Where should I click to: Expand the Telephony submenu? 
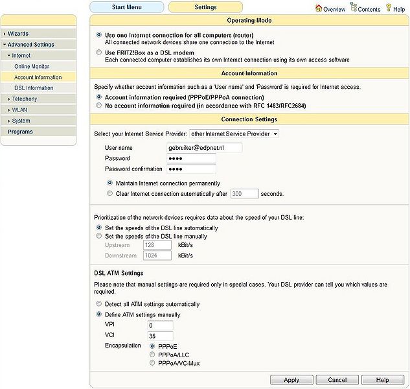38,99
